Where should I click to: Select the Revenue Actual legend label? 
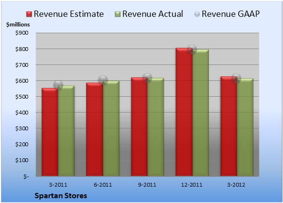153,14
